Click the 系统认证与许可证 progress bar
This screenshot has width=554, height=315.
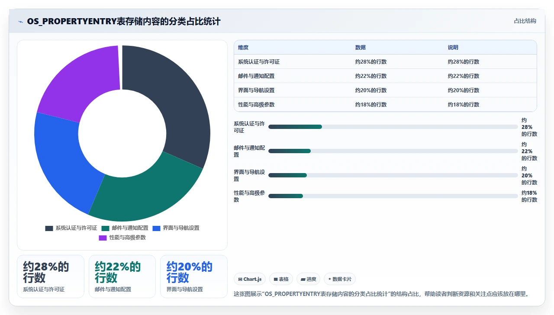[x=393, y=127]
